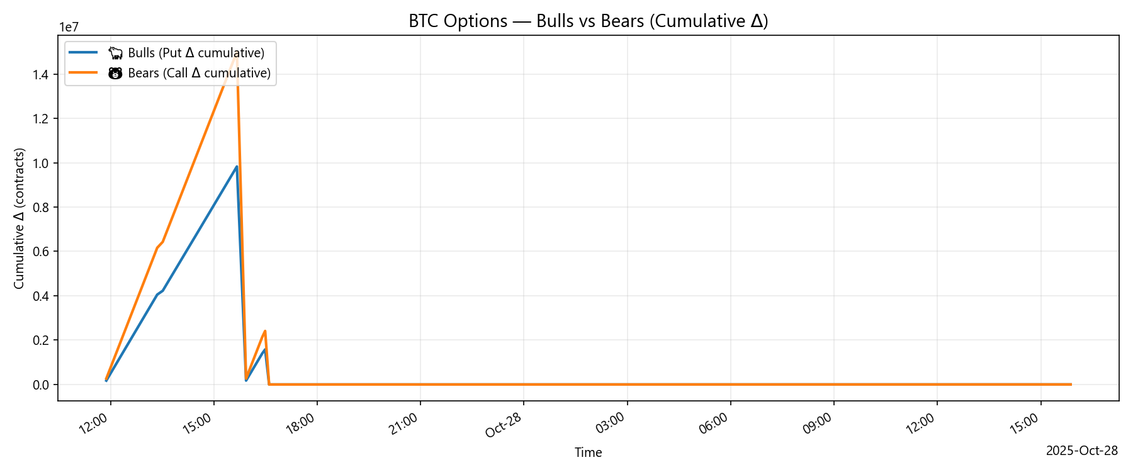The image size is (1133, 472).
Task: Click the bull icon in the legend
Action: (x=115, y=53)
